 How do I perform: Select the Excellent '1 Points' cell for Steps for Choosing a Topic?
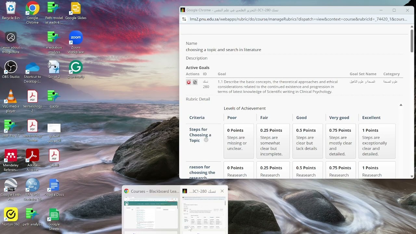(377, 141)
